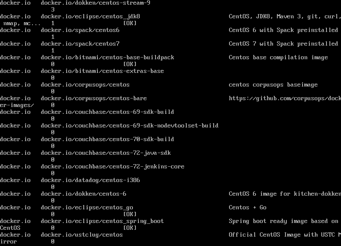Click description 'Centos + Go'
Screen dimensions: 341x246
tap(247, 208)
